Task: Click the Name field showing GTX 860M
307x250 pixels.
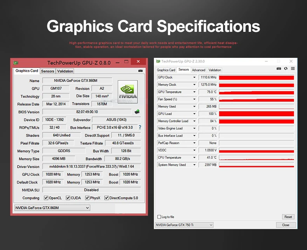Action: pyautogui.click(x=77, y=81)
